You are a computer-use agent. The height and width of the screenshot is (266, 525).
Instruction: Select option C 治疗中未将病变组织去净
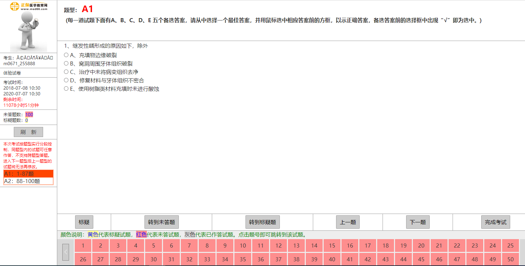(x=66, y=72)
